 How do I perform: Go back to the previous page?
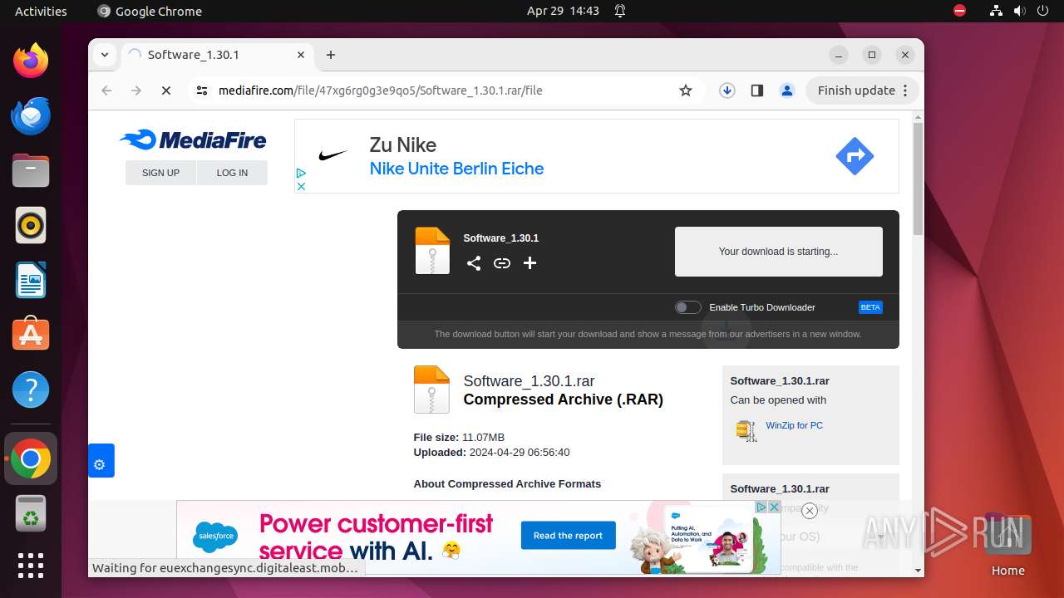coord(106,91)
